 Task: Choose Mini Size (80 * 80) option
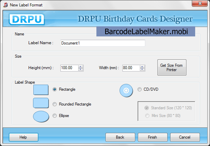pyautogui.click(x=147, y=116)
